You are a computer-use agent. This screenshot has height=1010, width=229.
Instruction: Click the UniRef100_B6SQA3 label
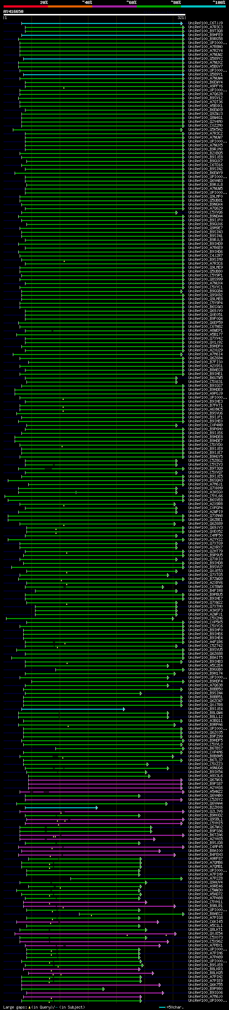pyautogui.click(x=205, y=480)
